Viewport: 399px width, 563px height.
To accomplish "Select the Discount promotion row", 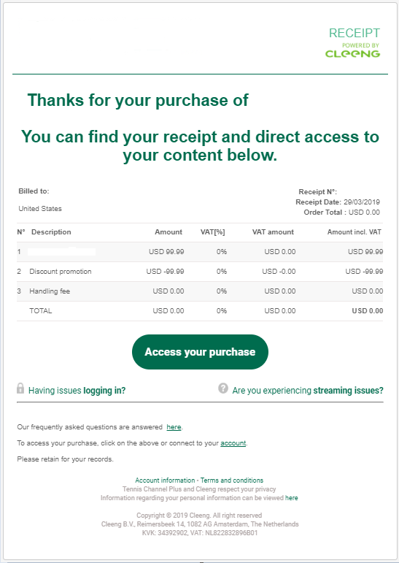I will [200, 272].
